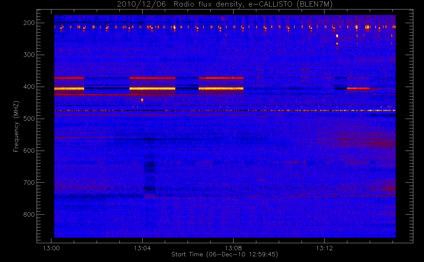Screen dimensions: 424x262
Task: Click the 500 frequency tick label
Action: [29, 119]
